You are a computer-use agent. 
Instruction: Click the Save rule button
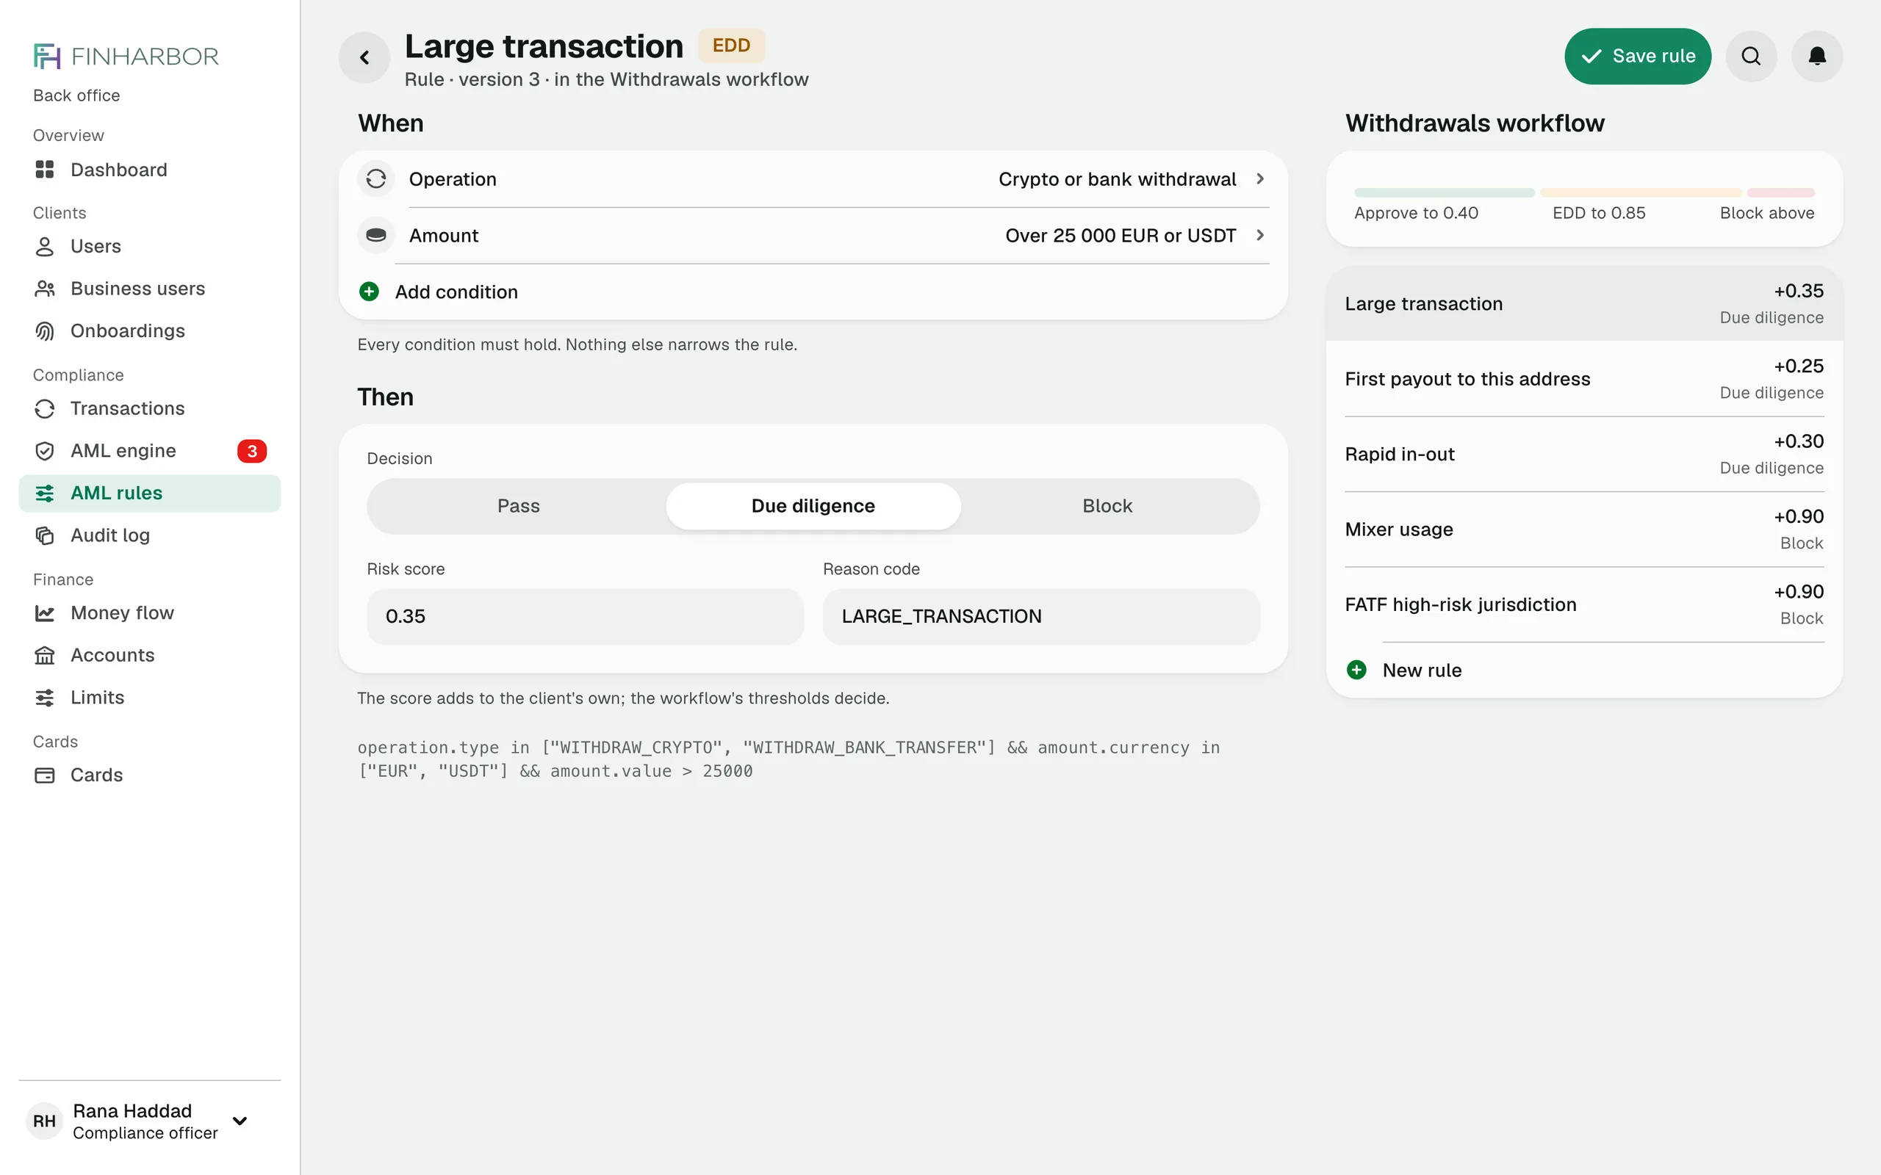coord(1637,56)
